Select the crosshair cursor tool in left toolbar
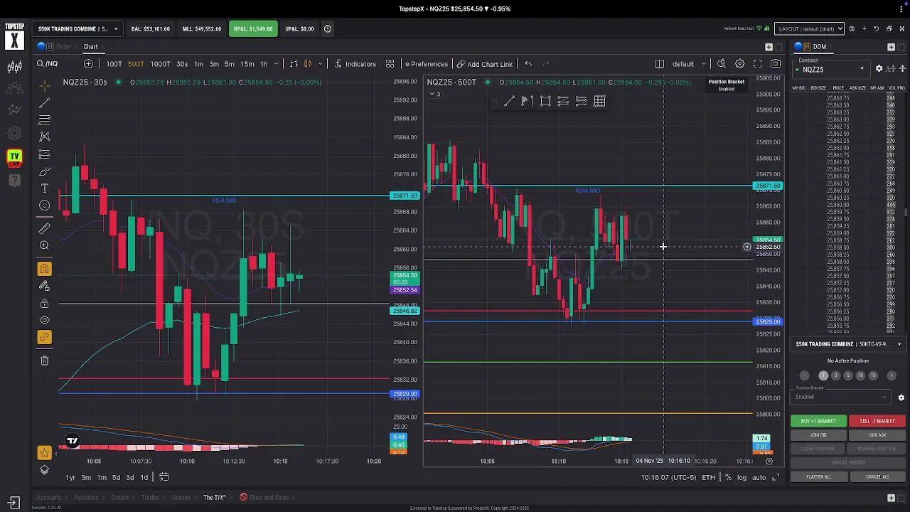The width and height of the screenshot is (910, 512). point(44,86)
